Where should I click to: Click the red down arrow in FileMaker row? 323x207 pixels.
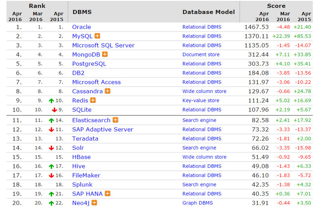(51, 176)
